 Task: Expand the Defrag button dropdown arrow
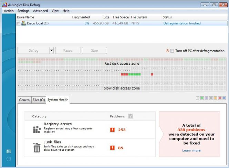pos(51,51)
